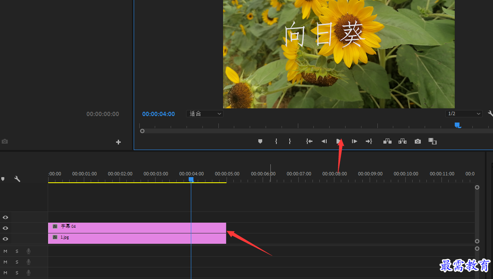Select the 字幕 04 clip in timeline
This screenshot has height=279, width=493.
point(137,228)
